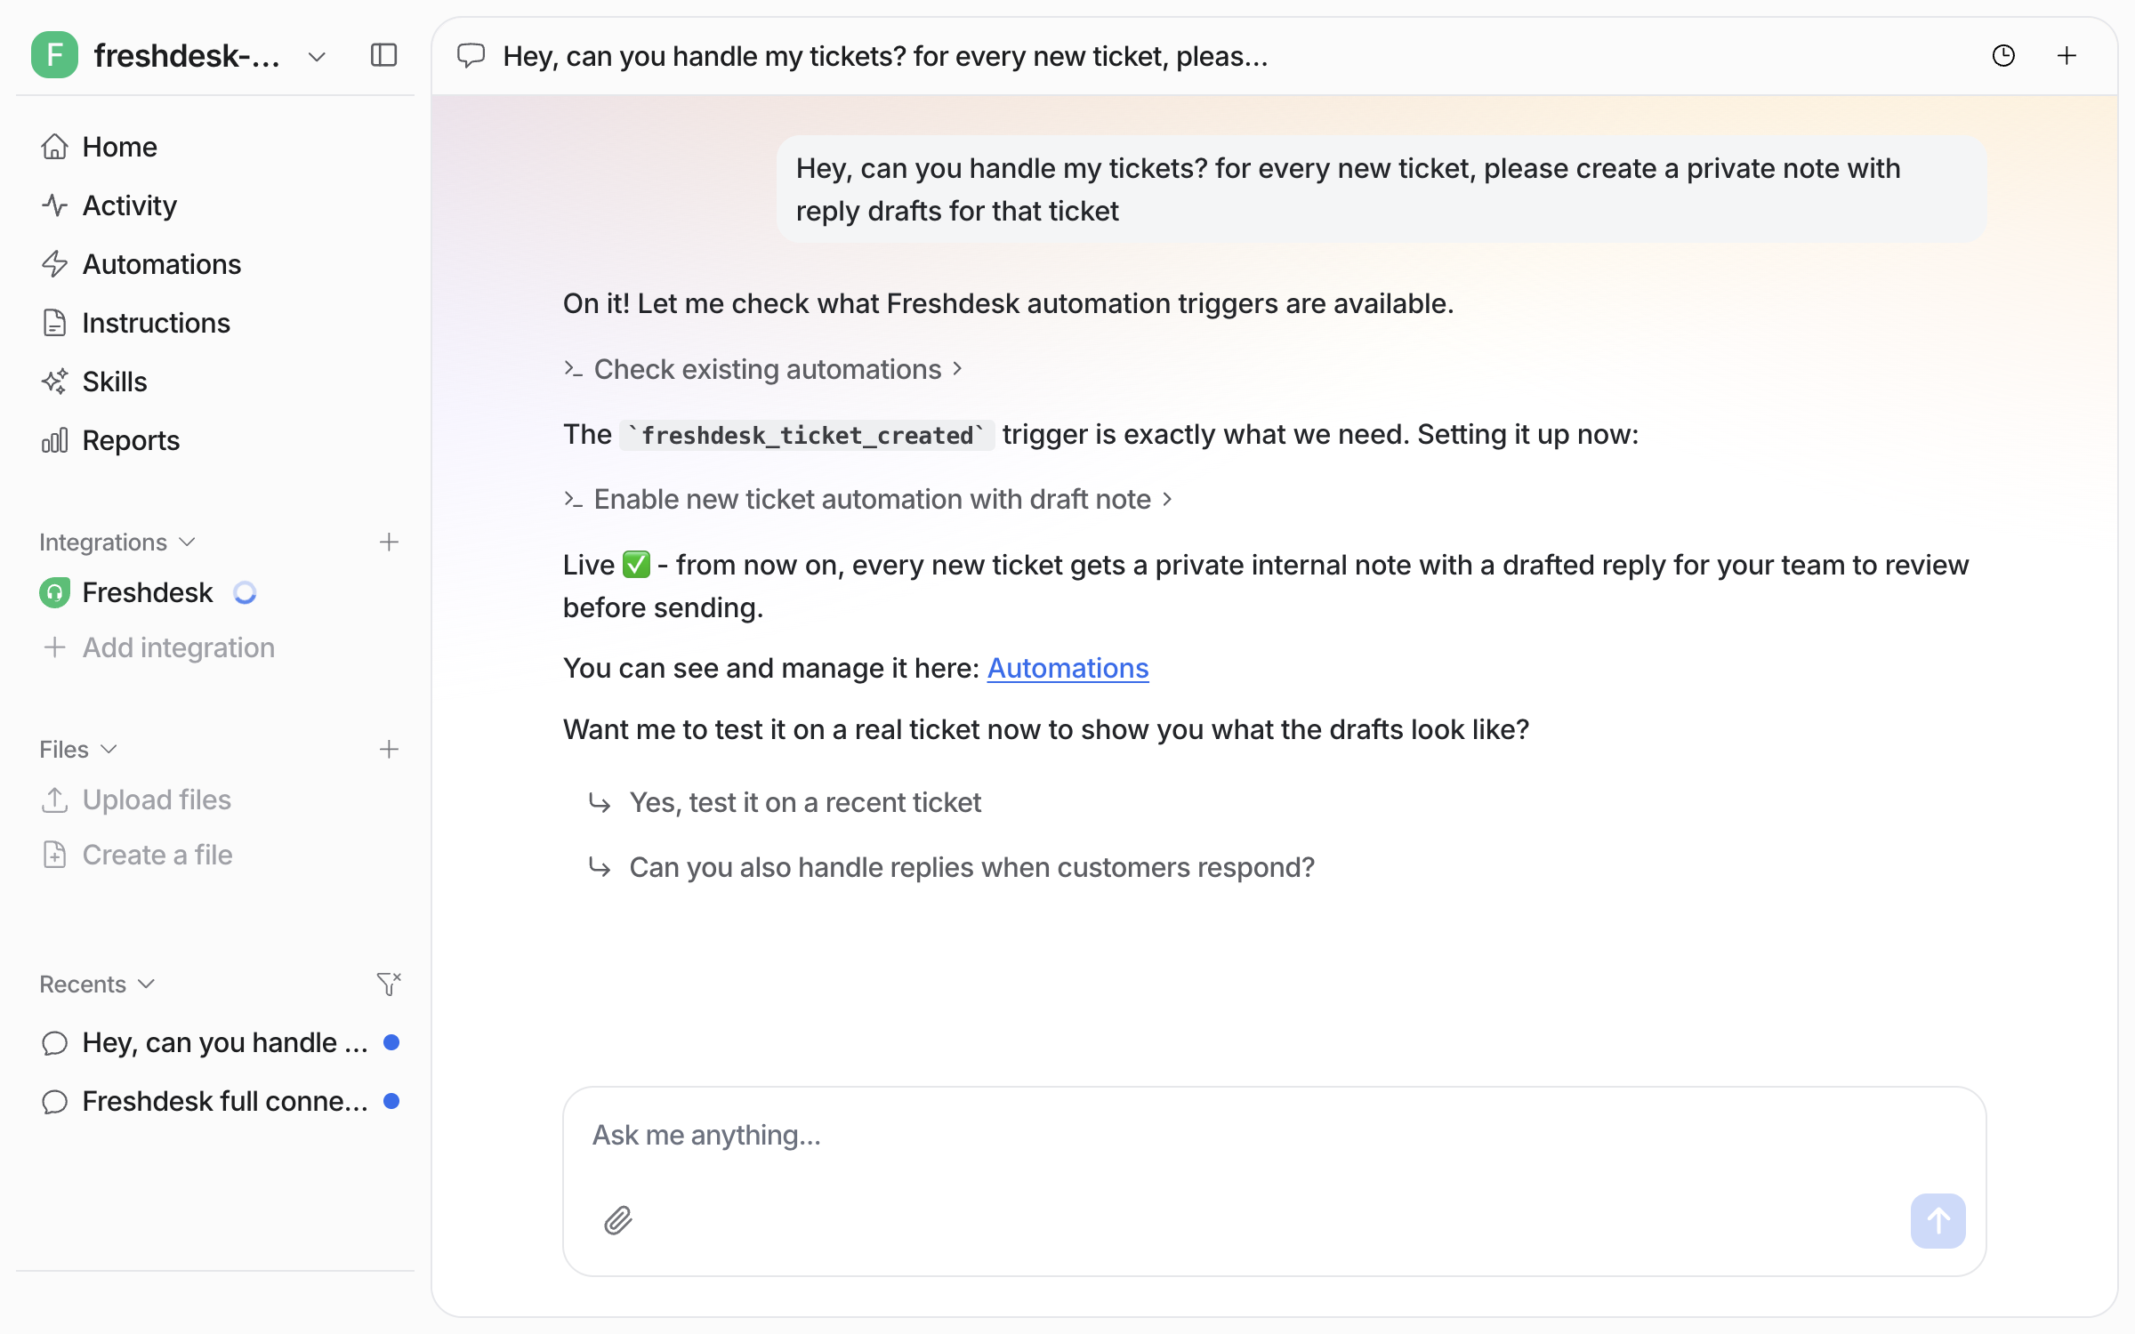Open Automations in the sidebar

[x=216, y=264]
